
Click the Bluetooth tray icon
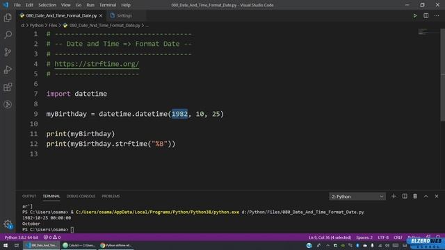(x=357, y=245)
